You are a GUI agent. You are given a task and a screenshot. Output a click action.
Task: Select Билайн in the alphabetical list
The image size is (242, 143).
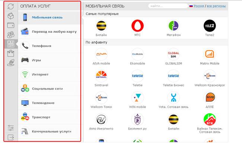tap(173, 122)
